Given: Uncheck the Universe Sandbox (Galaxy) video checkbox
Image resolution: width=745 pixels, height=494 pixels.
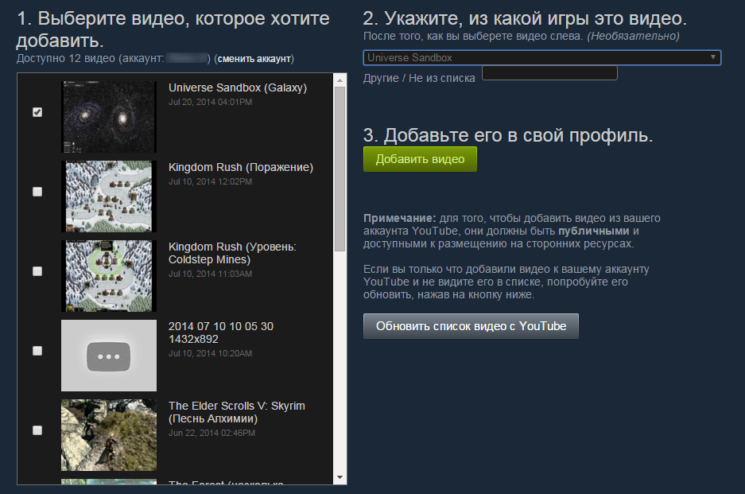Looking at the screenshot, I should tap(37, 112).
